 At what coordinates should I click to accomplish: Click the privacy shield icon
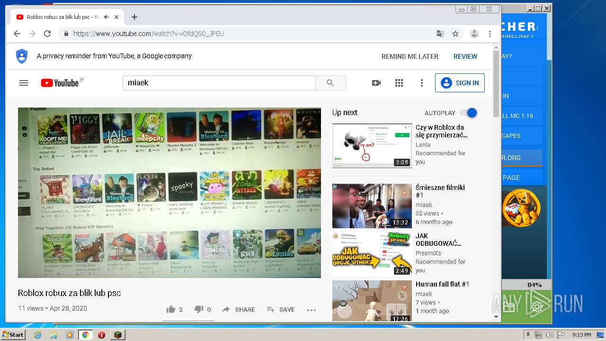[22, 56]
